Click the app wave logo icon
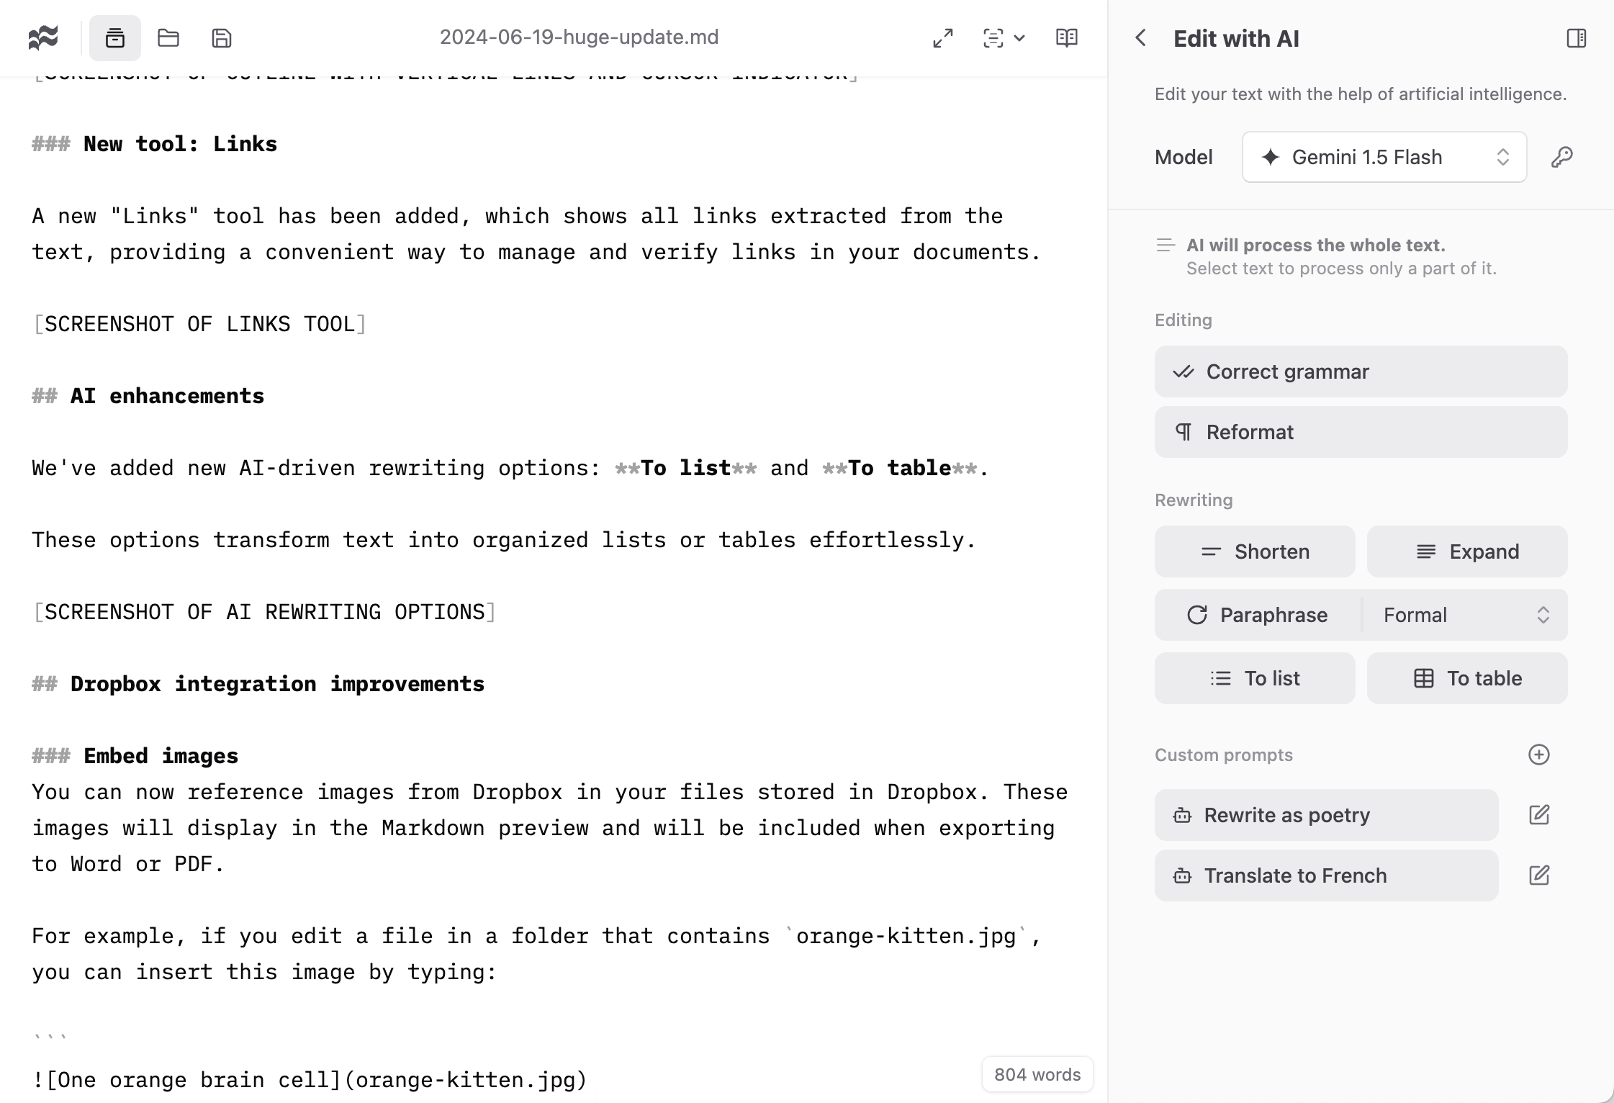Viewport: 1614px width, 1103px height. (x=43, y=37)
